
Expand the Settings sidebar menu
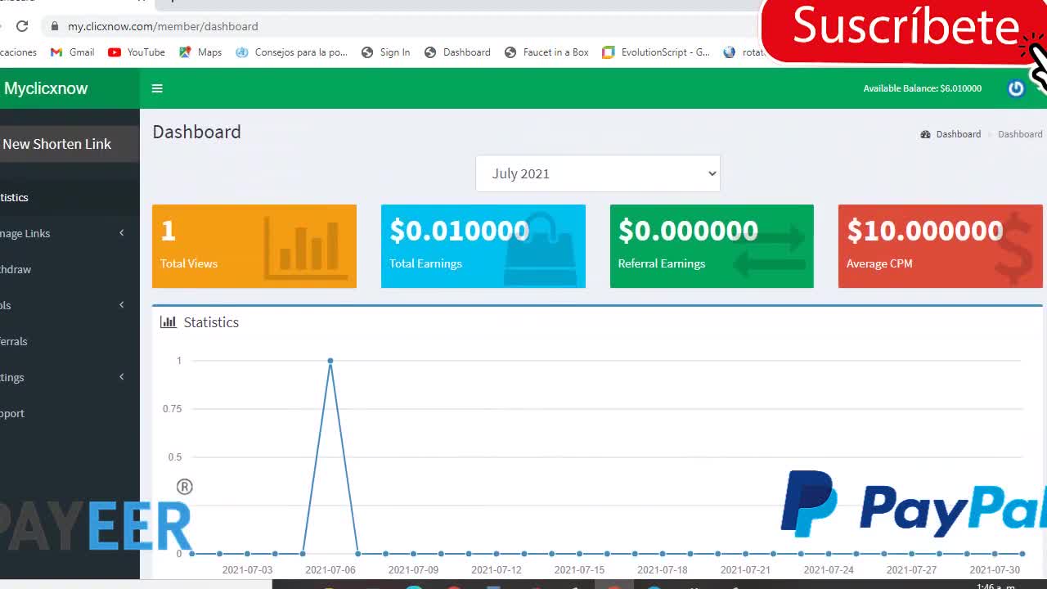click(70, 377)
